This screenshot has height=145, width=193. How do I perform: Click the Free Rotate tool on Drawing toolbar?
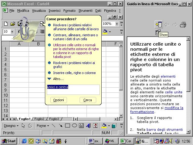pyautogui.click(x=30, y=126)
